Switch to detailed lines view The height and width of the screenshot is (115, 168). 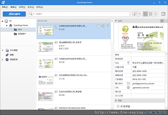[x=155, y=14]
